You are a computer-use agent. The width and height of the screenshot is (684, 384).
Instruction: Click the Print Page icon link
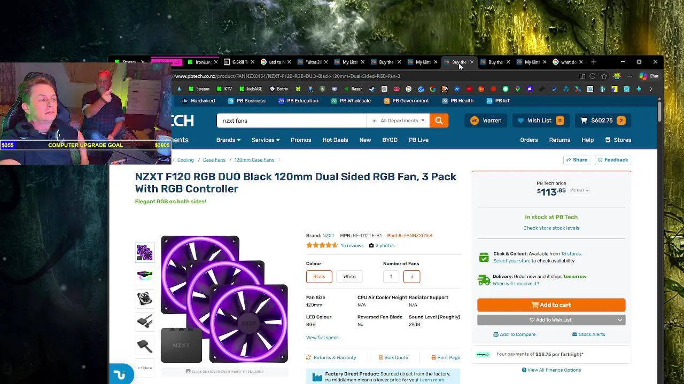[446, 357]
